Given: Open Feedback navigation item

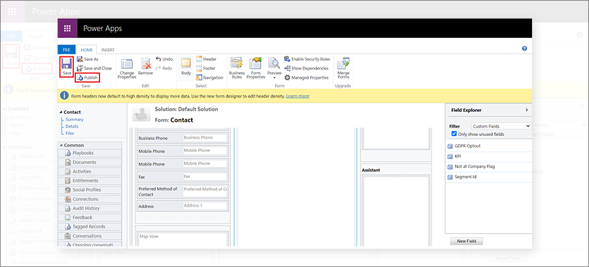Looking at the screenshot, I should point(90,217).
